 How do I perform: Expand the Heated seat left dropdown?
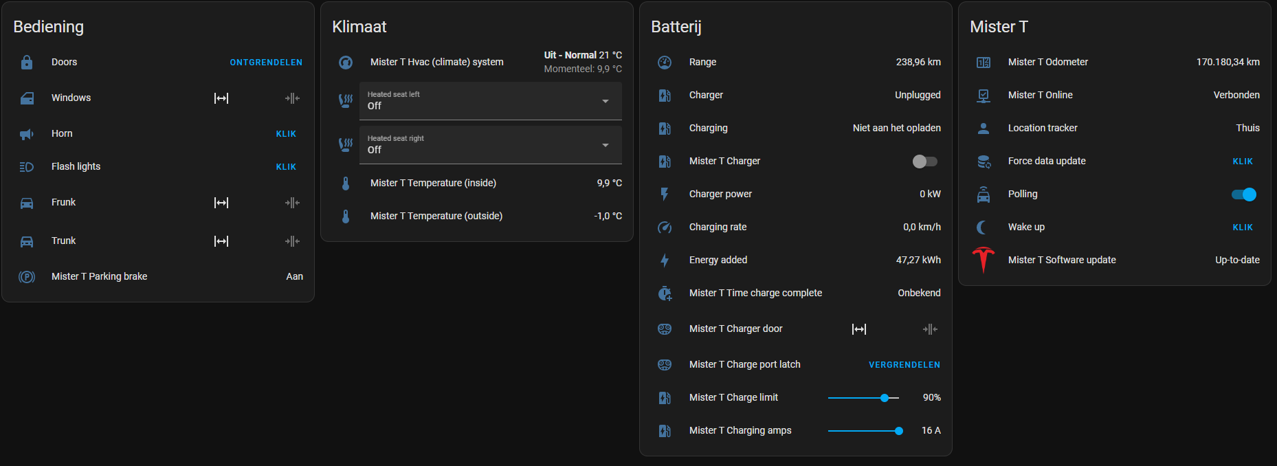click(x=490, y=101)
